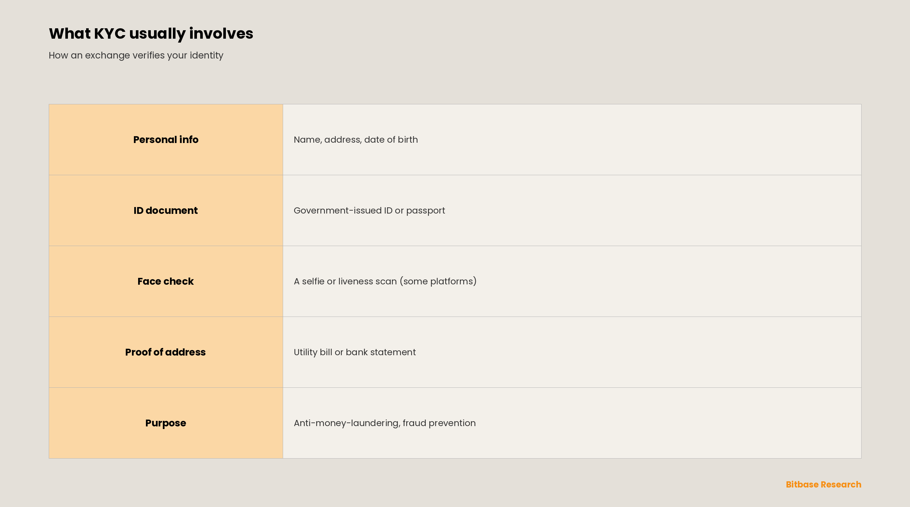910x507 pixels.
Task: Click the 'What KYC usually involves' title
Action: coord(151,33)
